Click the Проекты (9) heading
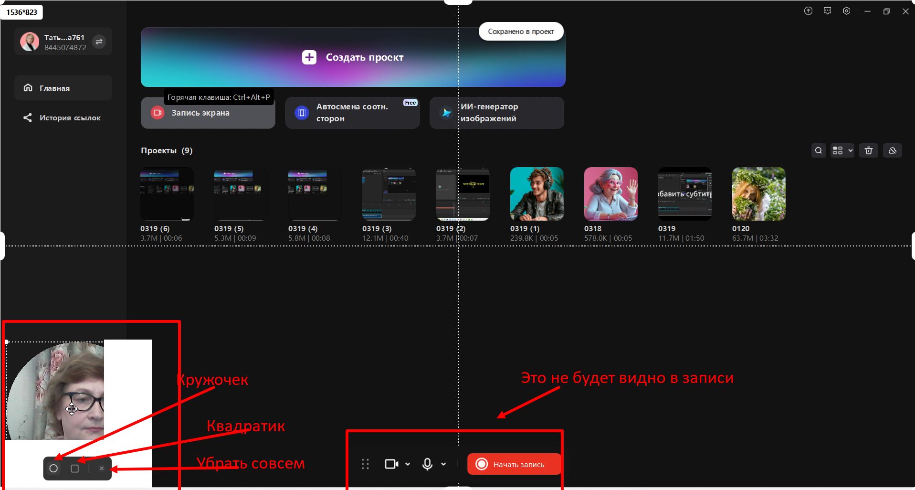The width and height of the screenshot is (915, 490). tap(167, 150)
